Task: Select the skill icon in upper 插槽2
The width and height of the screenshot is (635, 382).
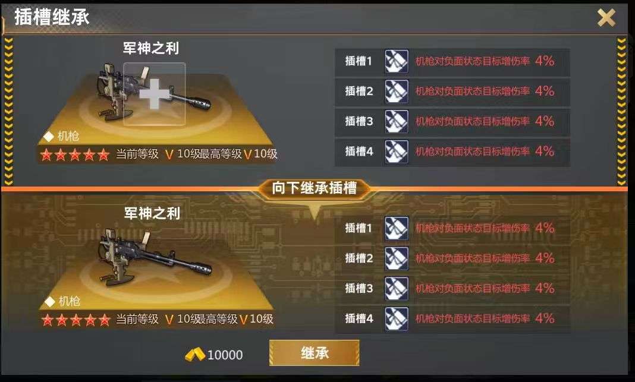Action: (x=396, y=91)
